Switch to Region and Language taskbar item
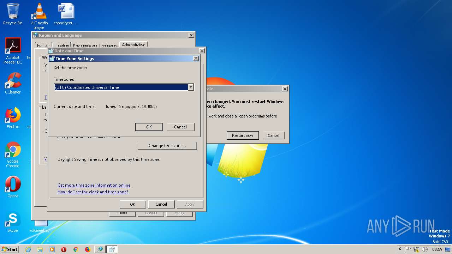 [100, 249]
